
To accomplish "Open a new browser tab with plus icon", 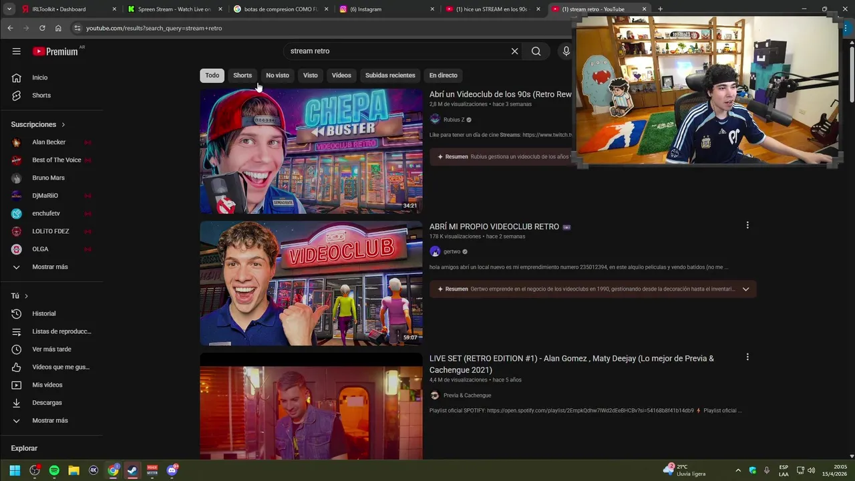I will (660, 9).
